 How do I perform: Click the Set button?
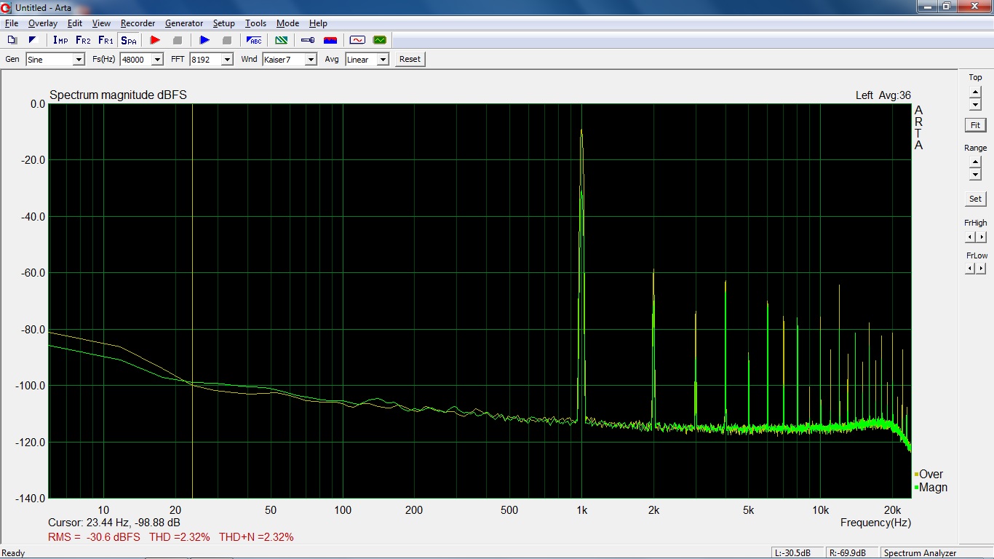[975, 199]
